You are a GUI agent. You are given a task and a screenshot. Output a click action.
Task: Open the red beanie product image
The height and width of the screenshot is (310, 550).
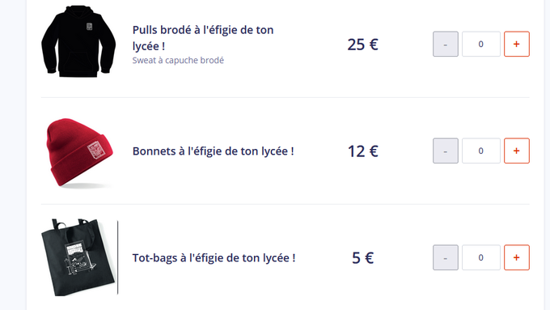[x=79, y=153]
